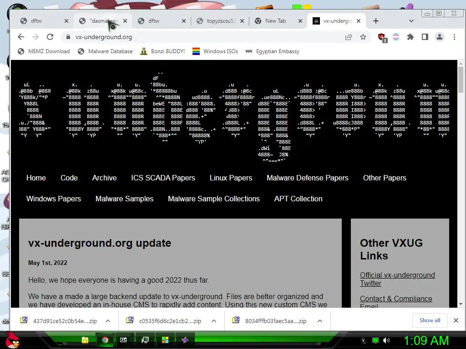Click the padlock site info icon
Image resolution: width=466 pixels, height=349 pixels.
coord(68,37)
